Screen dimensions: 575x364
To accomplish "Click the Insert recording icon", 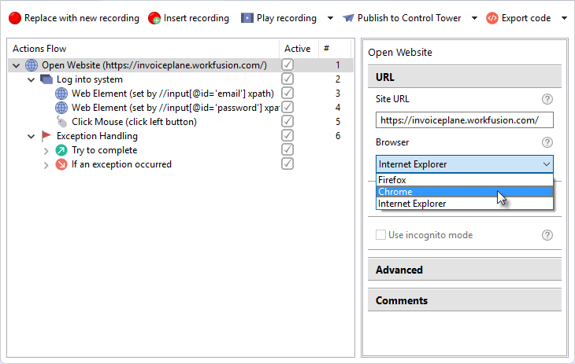I will click(x=154, y=18).
